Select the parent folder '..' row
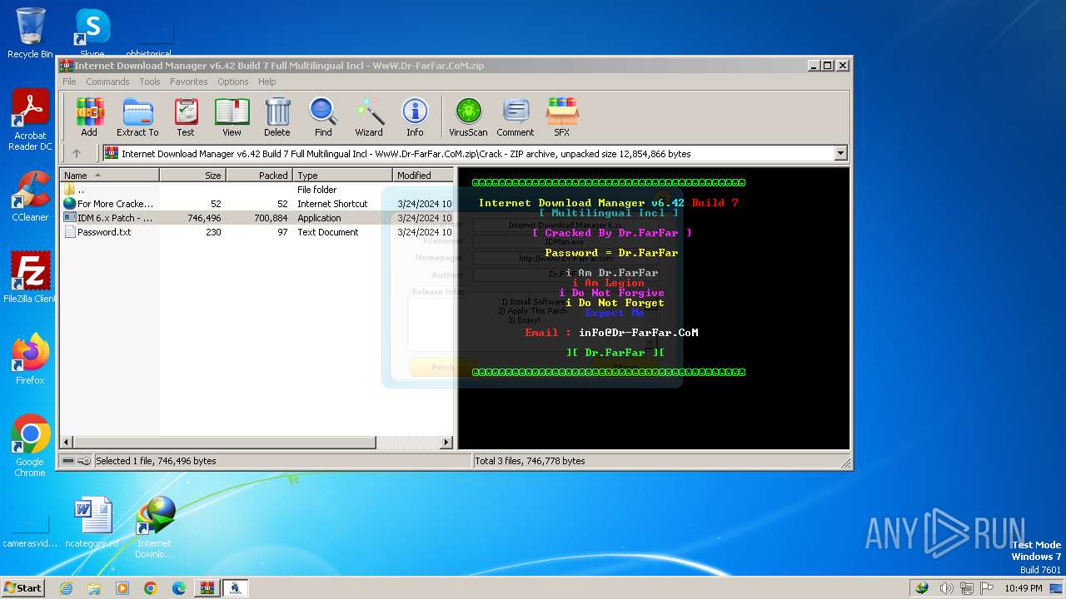1066x599 pixels. coord(257,190)
